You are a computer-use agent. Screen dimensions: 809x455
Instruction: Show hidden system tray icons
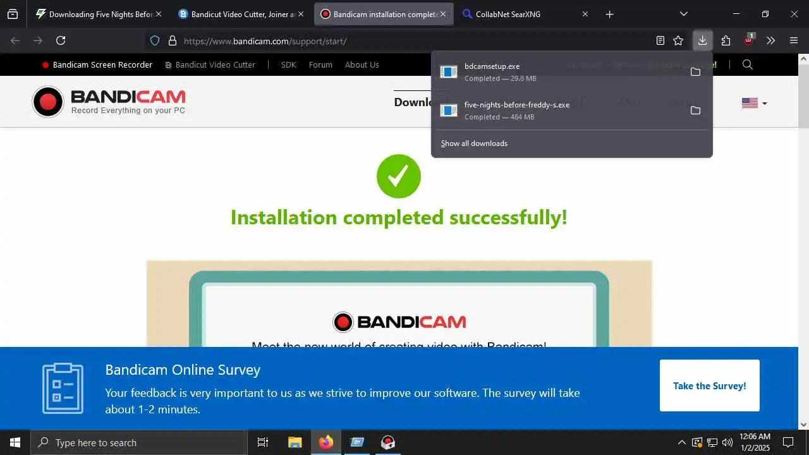coord(681,442)
